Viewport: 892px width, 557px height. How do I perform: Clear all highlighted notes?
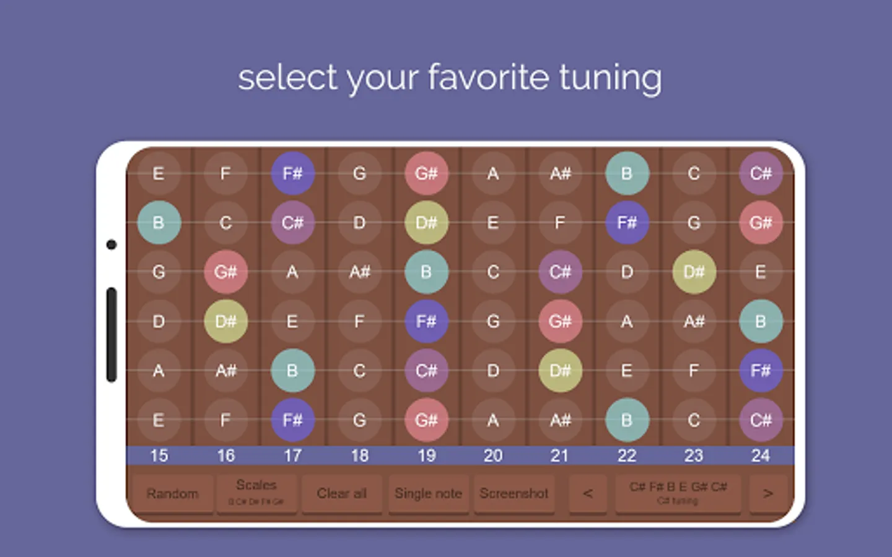[341, 493]
